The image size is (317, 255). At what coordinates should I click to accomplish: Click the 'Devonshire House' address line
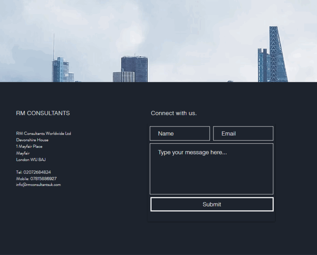tap(32, 140)
